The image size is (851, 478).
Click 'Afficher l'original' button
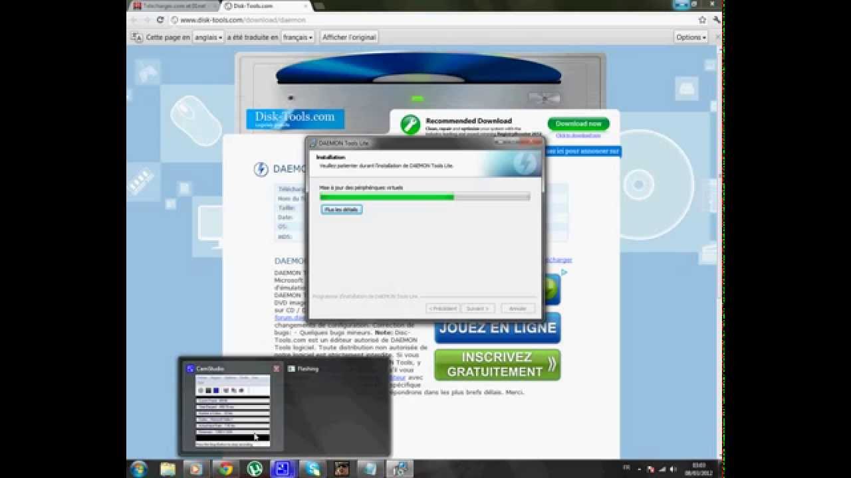coord(349,37)
